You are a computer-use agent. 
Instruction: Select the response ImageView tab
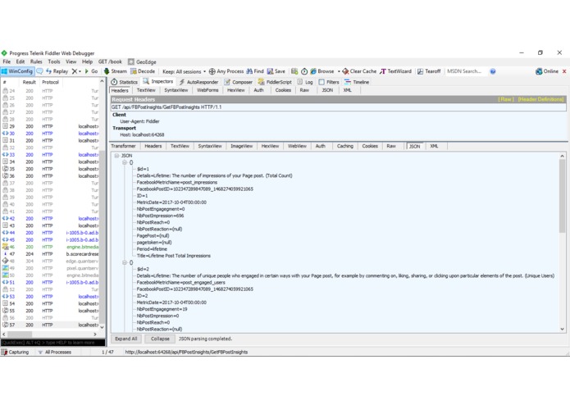point(241,146)
